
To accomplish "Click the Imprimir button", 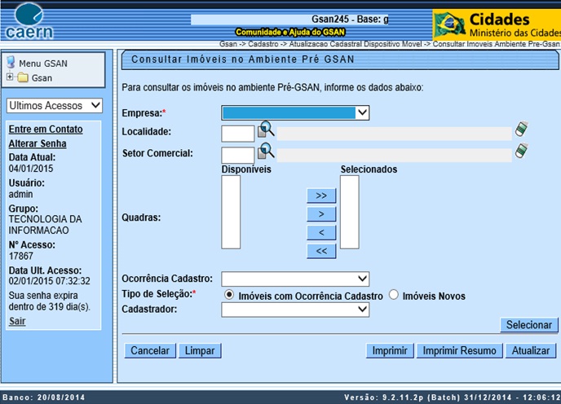I will [x=390, y=351].
